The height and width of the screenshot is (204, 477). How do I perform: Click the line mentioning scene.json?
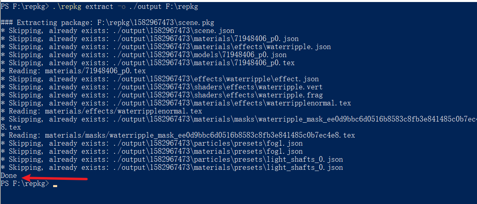click(x=117, y=31)
